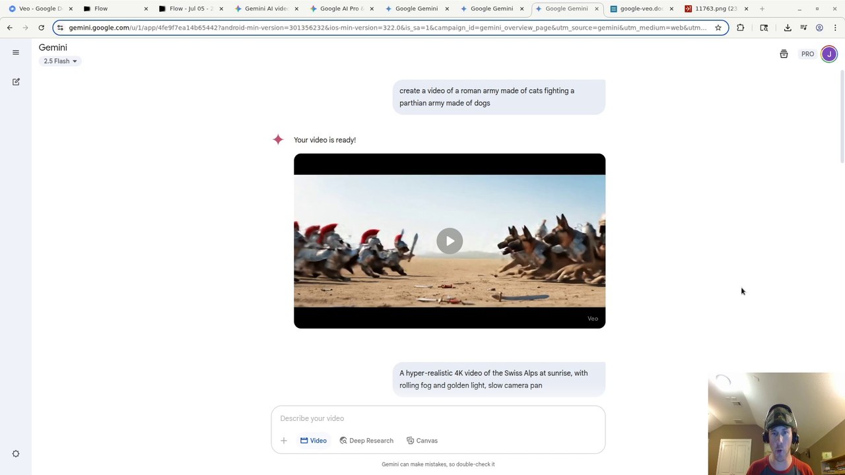
Task: Close the 11763.png tab
Action: coord(746,9)
